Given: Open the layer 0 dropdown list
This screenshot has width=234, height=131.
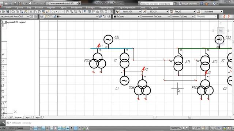Looking at the screenshot, I should (97, 16).
